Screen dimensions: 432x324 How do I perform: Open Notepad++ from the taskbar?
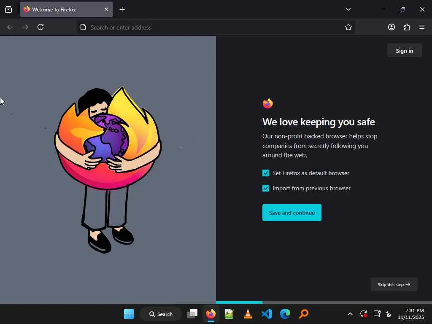[229, 314]
